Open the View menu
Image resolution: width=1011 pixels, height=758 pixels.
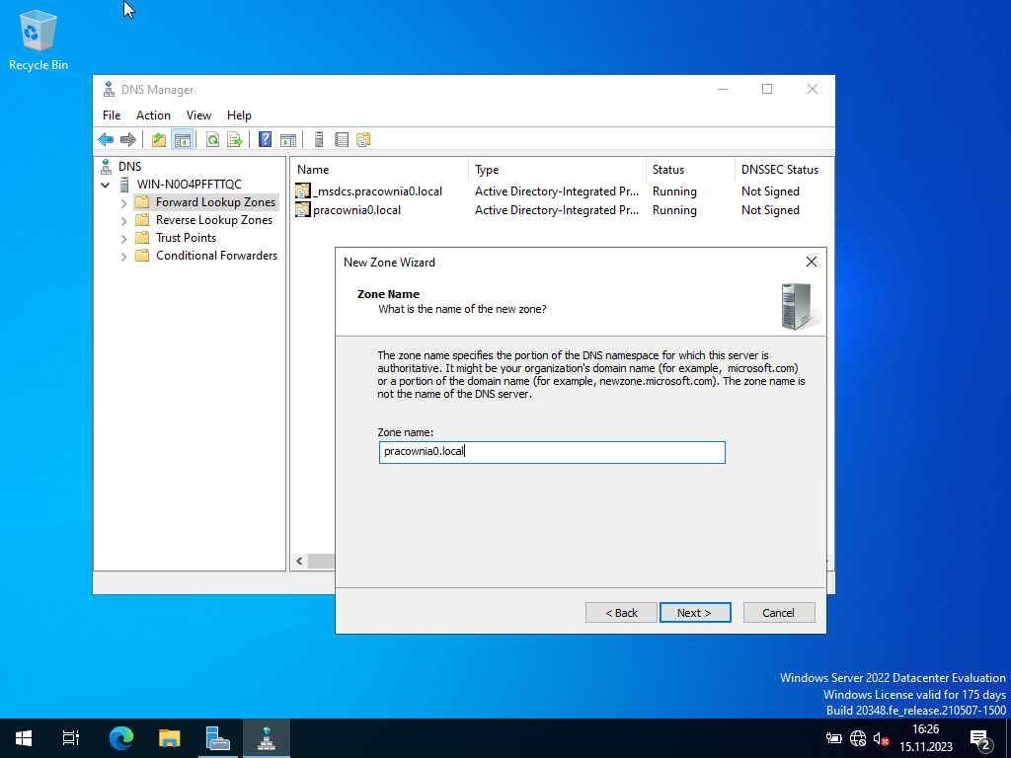click(x=198, y=115)
